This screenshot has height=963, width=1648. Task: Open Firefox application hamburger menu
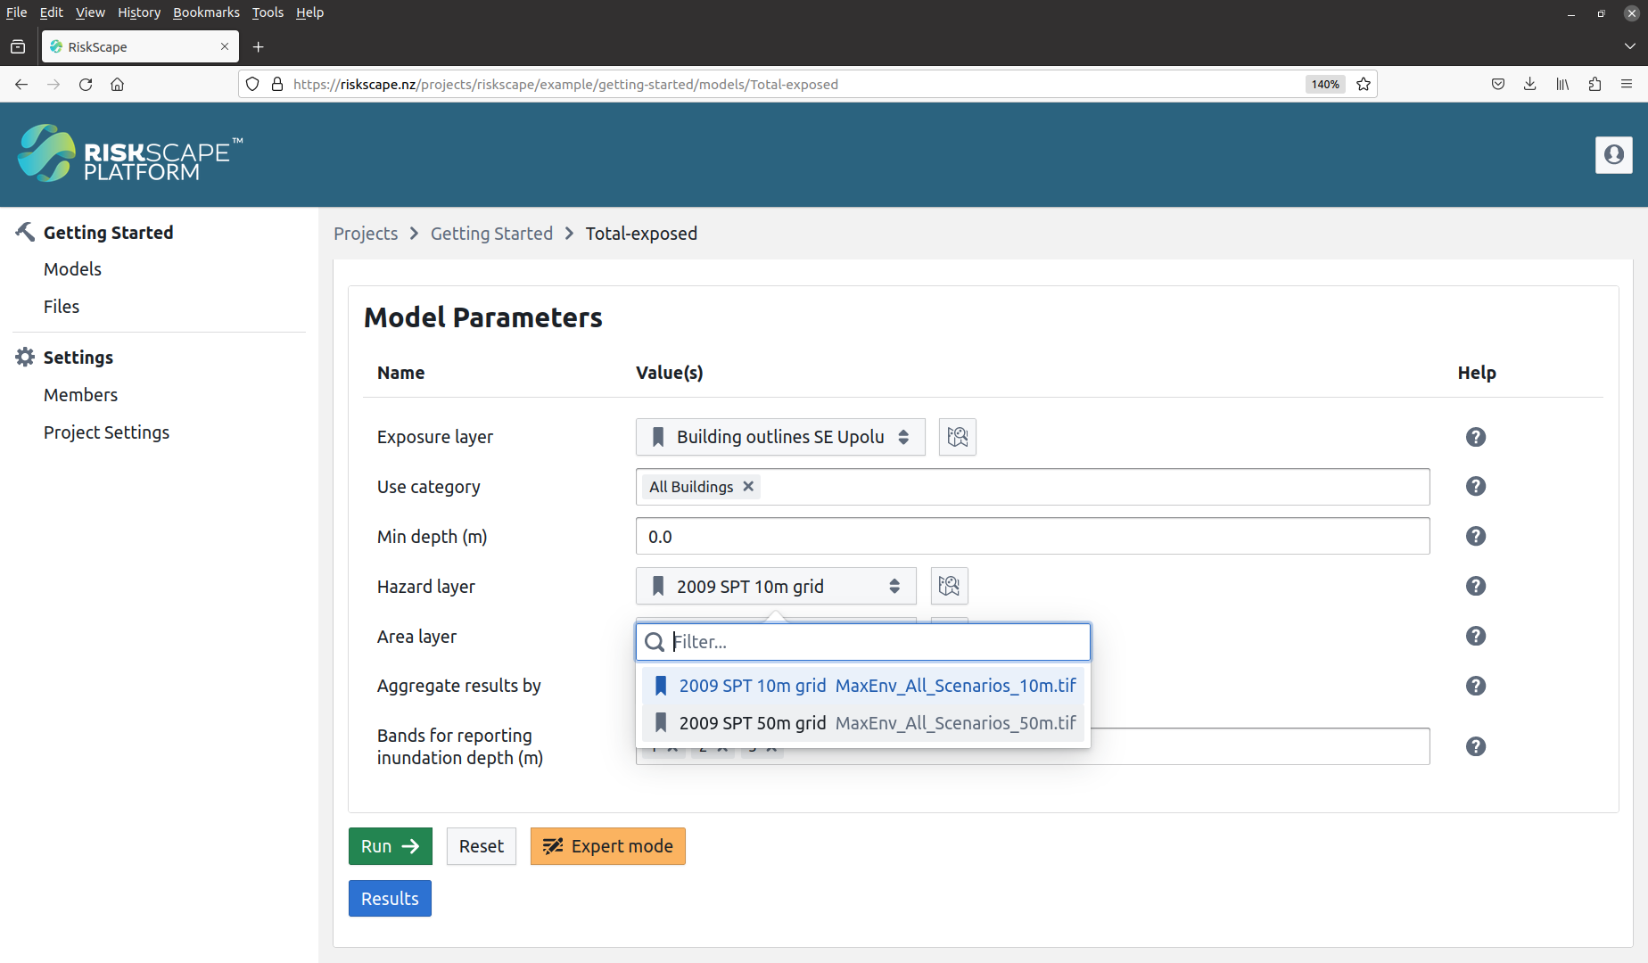coord(1627,84)
